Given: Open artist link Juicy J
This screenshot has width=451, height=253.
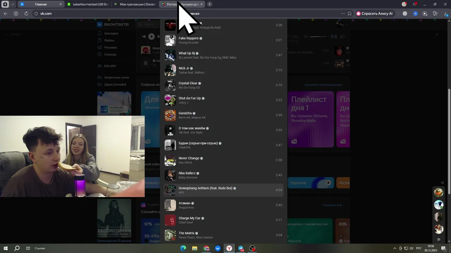Looking at the screenshot, I should tap(184, 103).
